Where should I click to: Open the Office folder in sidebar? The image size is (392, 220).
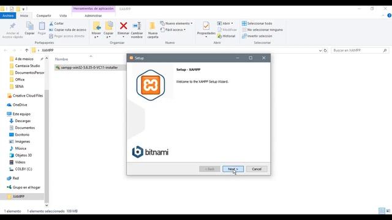pyautogui.click(x=20, y=79)
